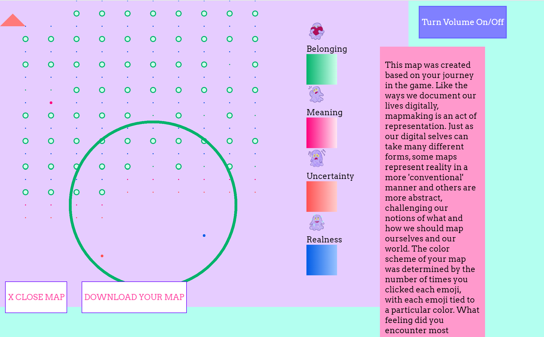Click DOWNLOAD YOUR MAP button
This screenshot has width=544, height=337.
coord(134,297)
